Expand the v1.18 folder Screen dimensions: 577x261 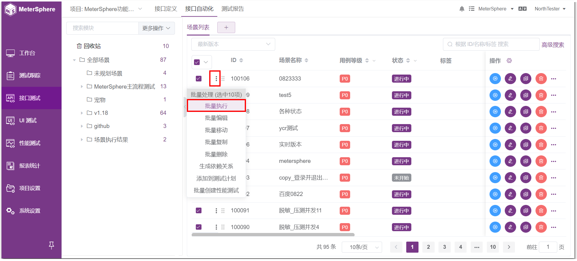click(x=81, y=113)
